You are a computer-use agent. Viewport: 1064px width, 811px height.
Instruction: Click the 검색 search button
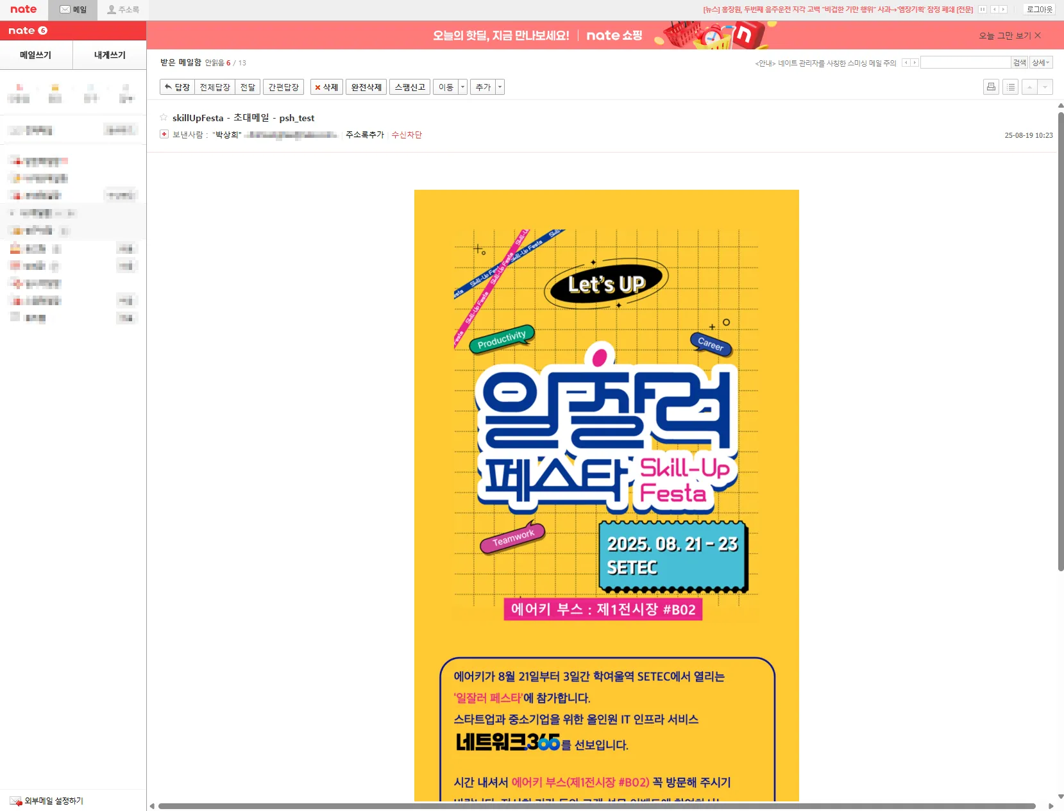tap(1020, 62)
